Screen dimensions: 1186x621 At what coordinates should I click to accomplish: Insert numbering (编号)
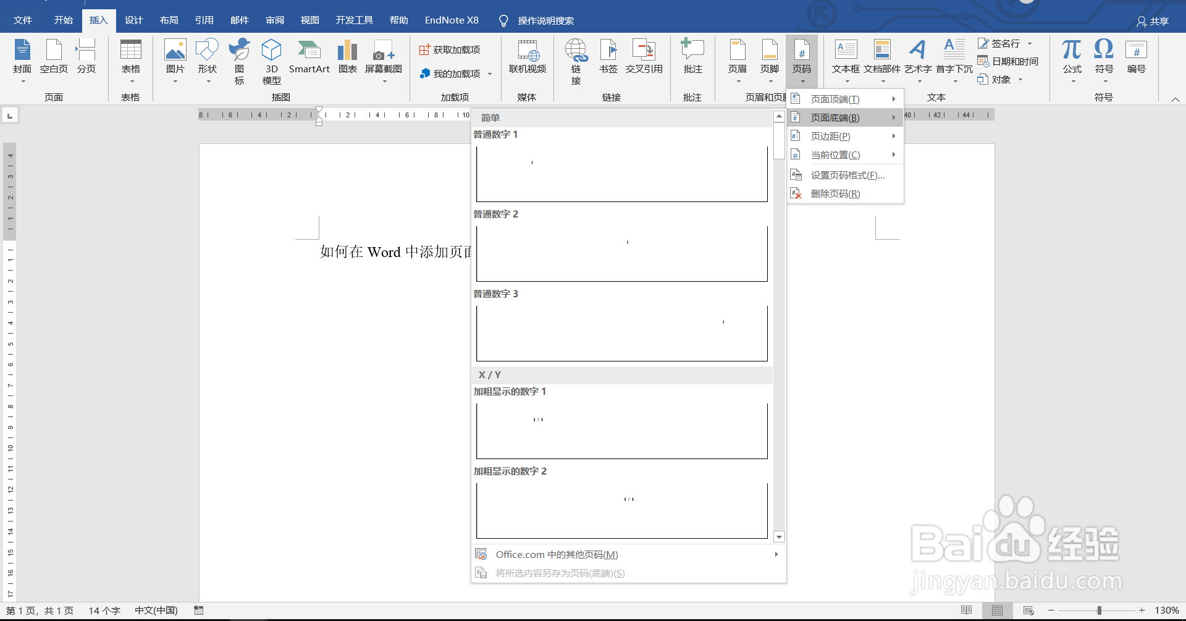coord(1136,57)
